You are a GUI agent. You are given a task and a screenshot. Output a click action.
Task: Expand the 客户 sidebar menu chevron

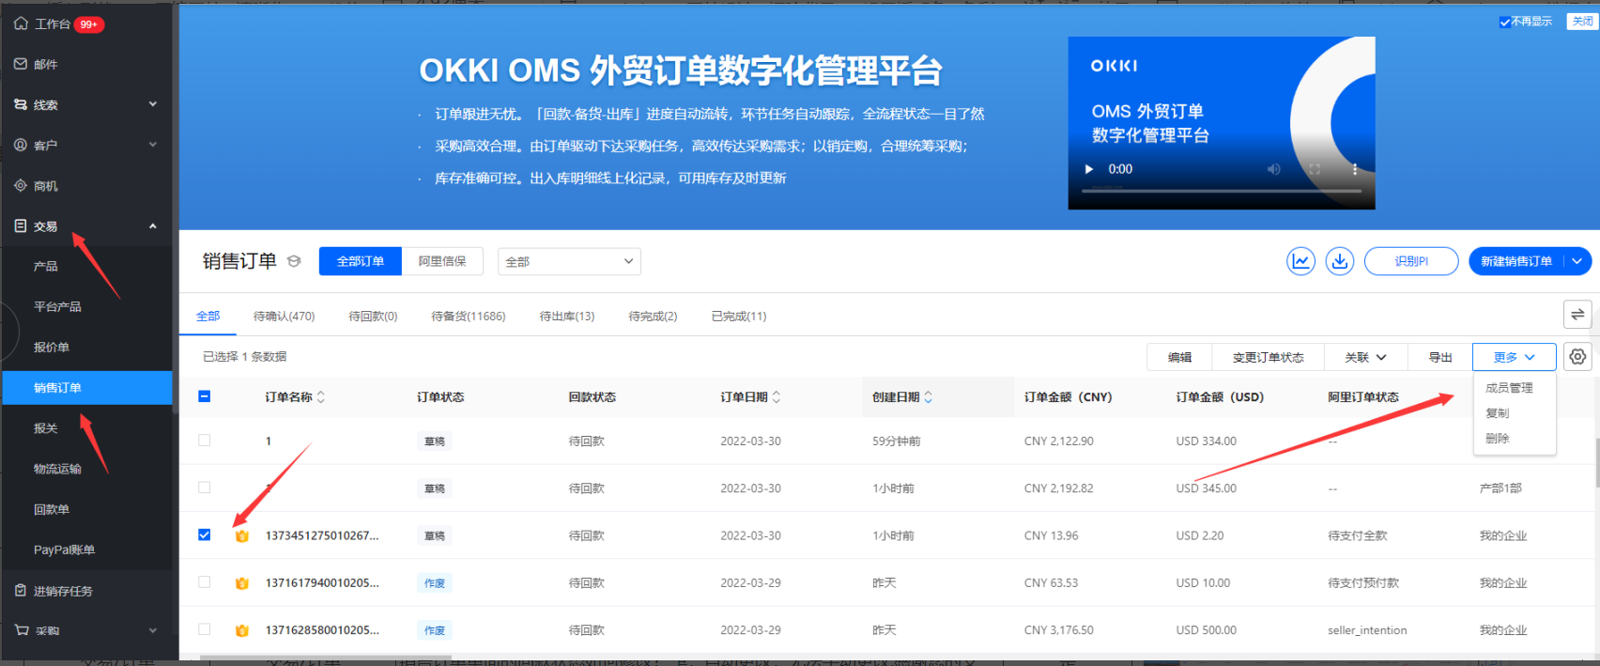(x=153, y=145)
